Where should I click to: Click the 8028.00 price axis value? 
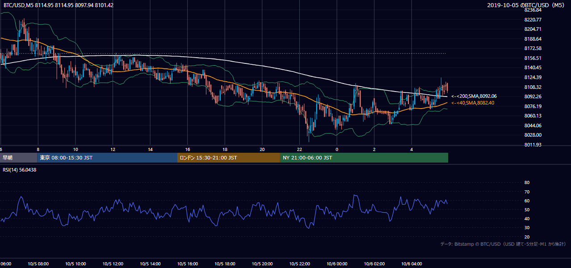coord(533,135)
